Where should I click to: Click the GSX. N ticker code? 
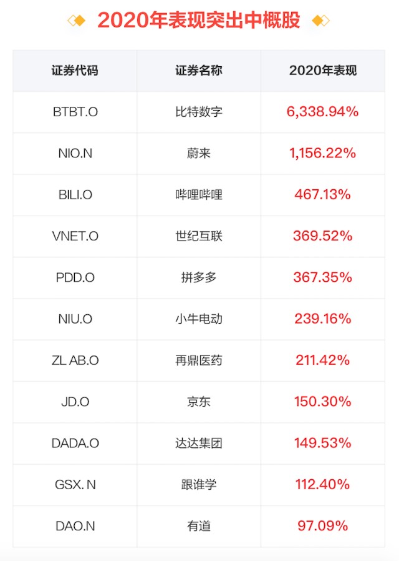(75, 485)
